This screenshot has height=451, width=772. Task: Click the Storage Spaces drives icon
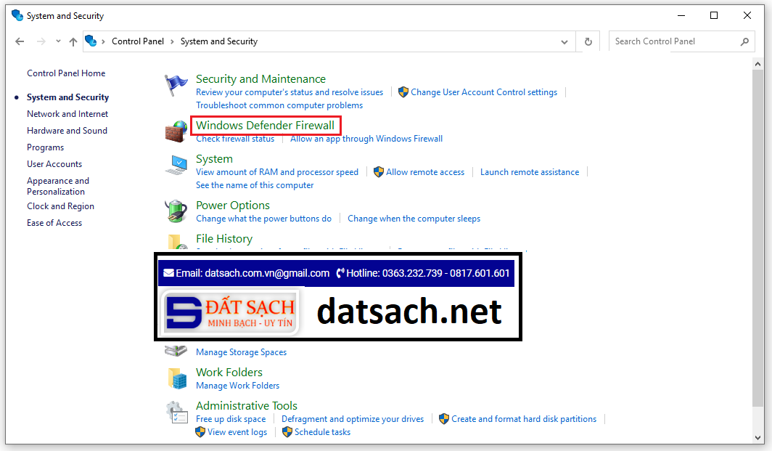pyautogui.click(x=176, y=351)
